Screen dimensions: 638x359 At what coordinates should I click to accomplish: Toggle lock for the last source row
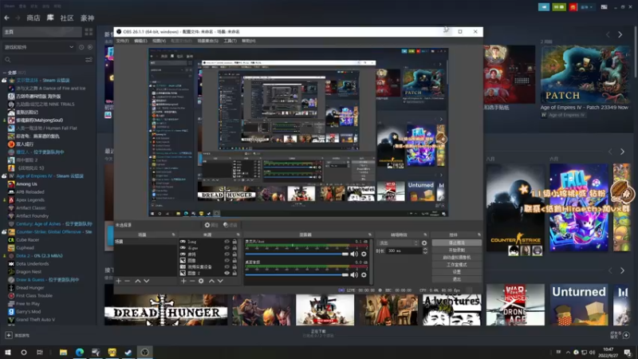pos(234,273)
